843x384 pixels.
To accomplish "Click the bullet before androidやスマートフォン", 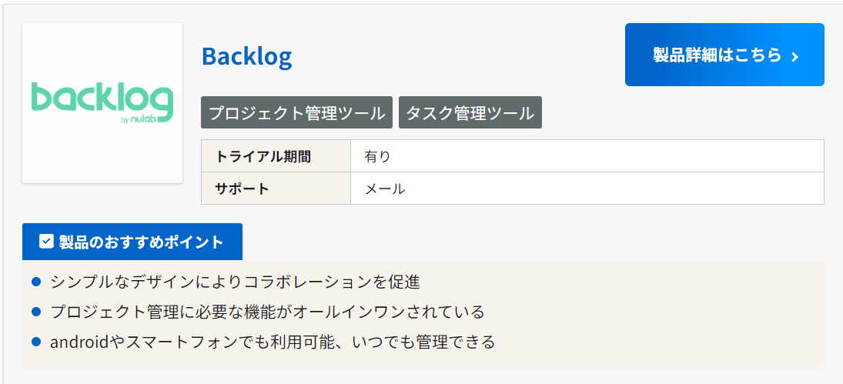I will coord(36,342).
